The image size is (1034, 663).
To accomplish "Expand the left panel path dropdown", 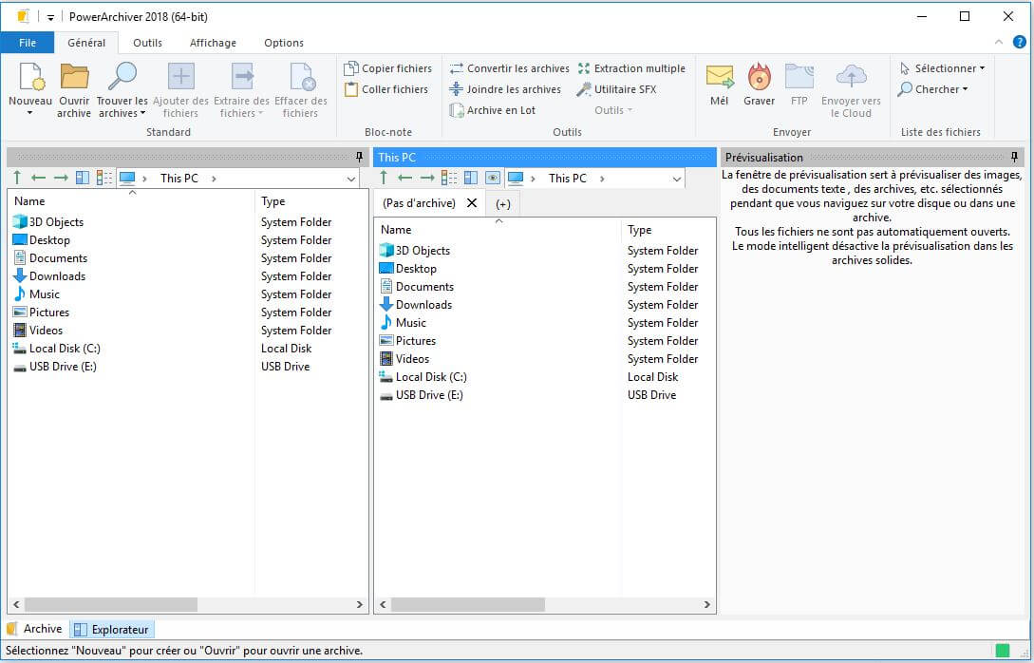I will (x=350, y=179).
